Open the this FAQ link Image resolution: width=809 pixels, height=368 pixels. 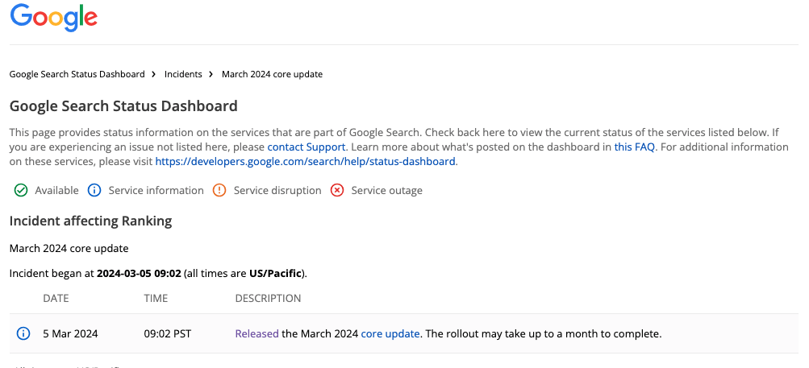pyautogui.click(x=634, y=147)
